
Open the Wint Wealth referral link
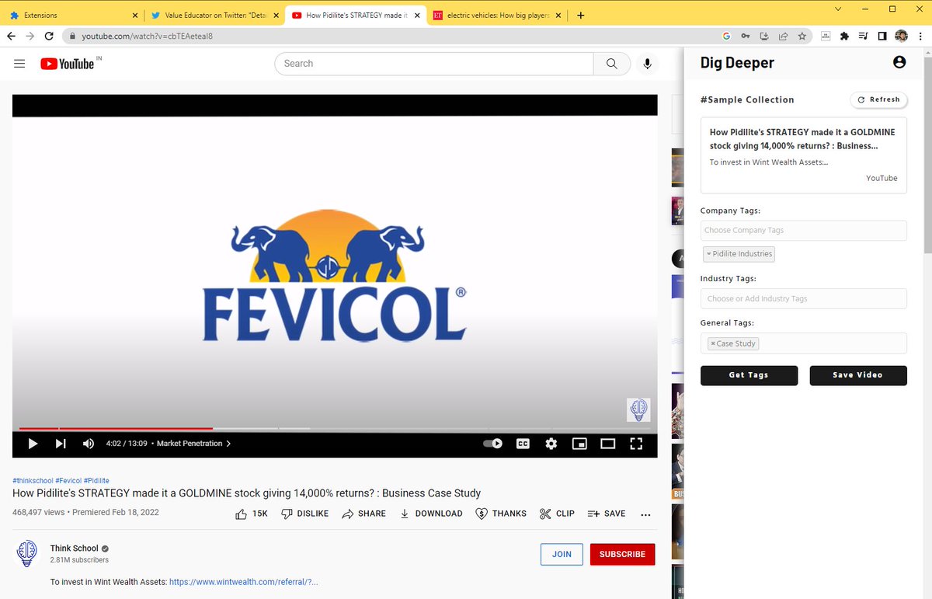pyautogui.click(x=244, y=581)
